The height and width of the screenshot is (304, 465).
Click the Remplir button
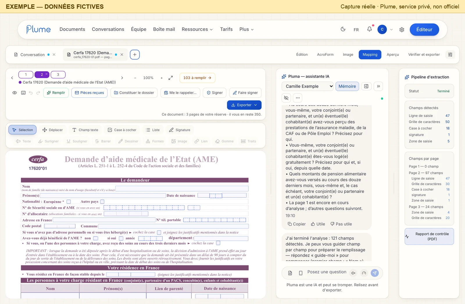56,93
